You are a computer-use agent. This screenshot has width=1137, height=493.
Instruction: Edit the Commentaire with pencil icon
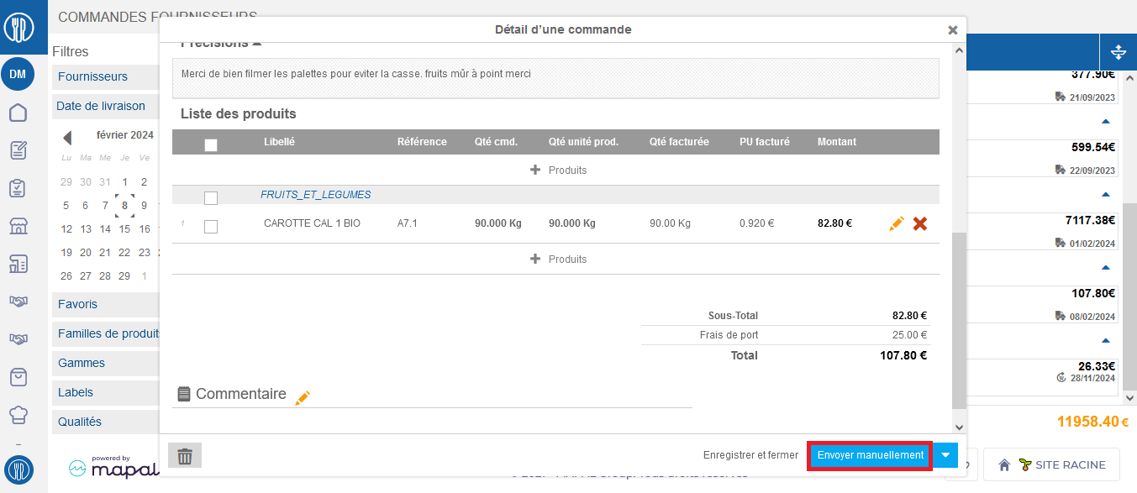tap(303, 398)
